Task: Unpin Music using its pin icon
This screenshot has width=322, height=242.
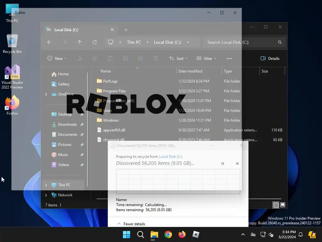Action: (82, 155)
